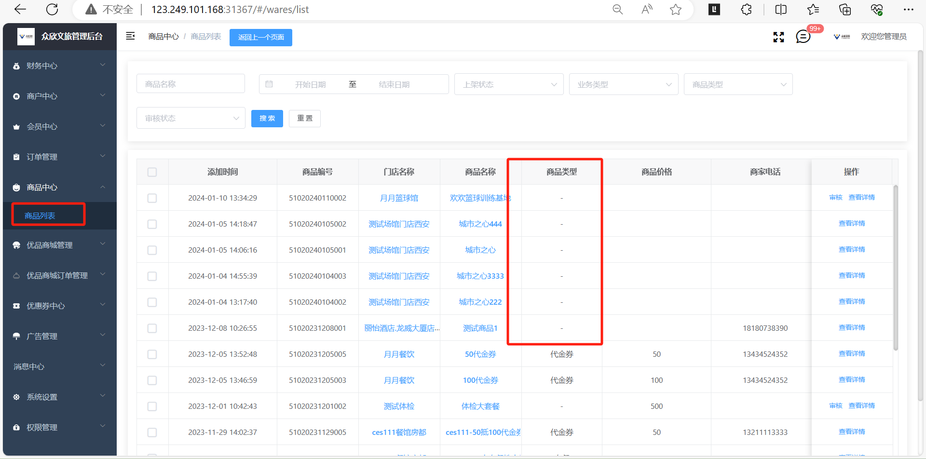The height and width of the screenshot is (459, 926).
Task: Click 商品中心 breadcrumb
Action: (163, 37)
